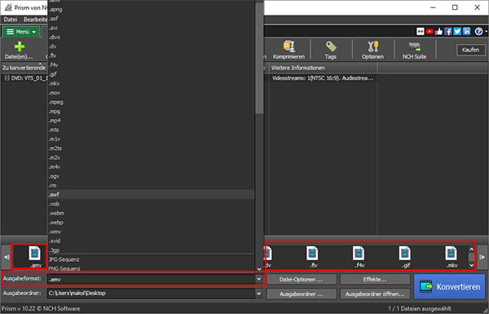Click left arrow of format strip

click(6, 257)
